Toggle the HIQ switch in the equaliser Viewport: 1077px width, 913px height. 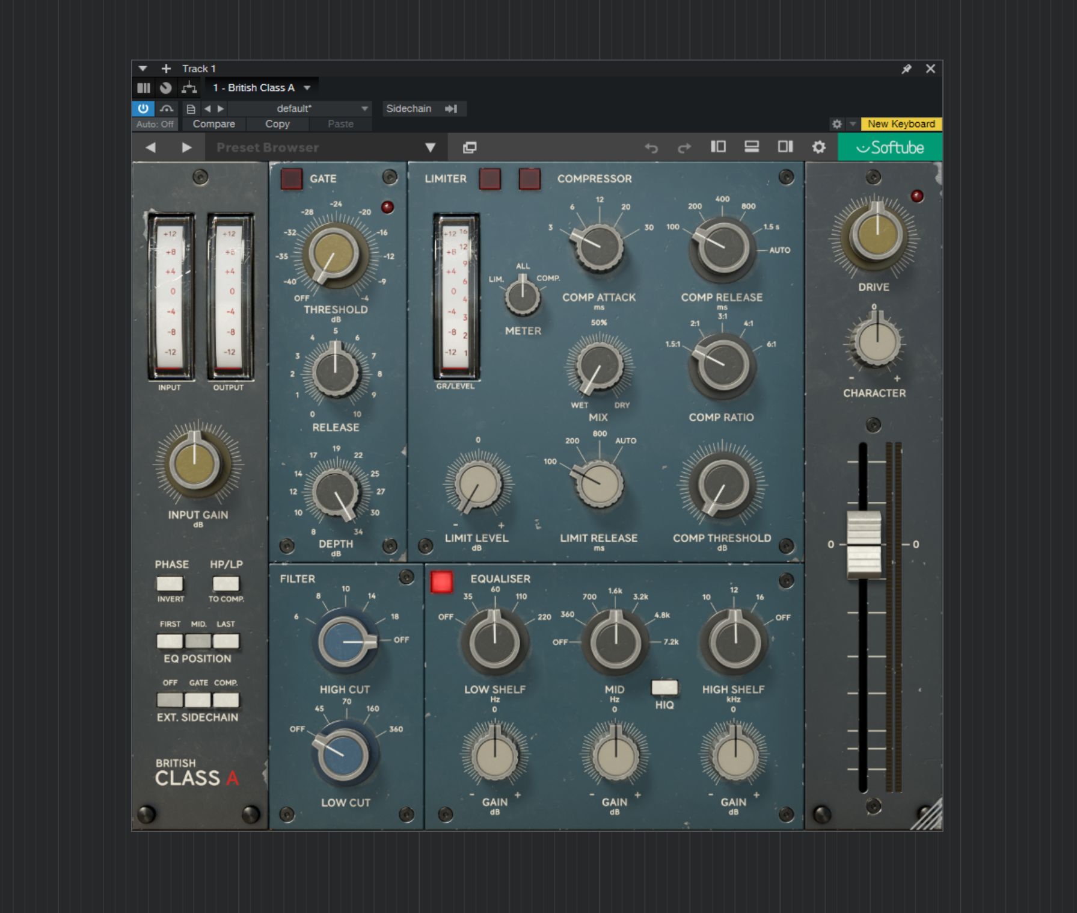click(x=664, y=687)
